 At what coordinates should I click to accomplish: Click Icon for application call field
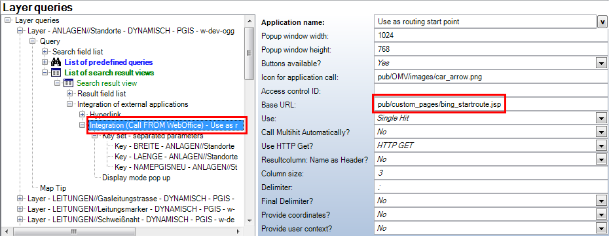coord(490,77)
